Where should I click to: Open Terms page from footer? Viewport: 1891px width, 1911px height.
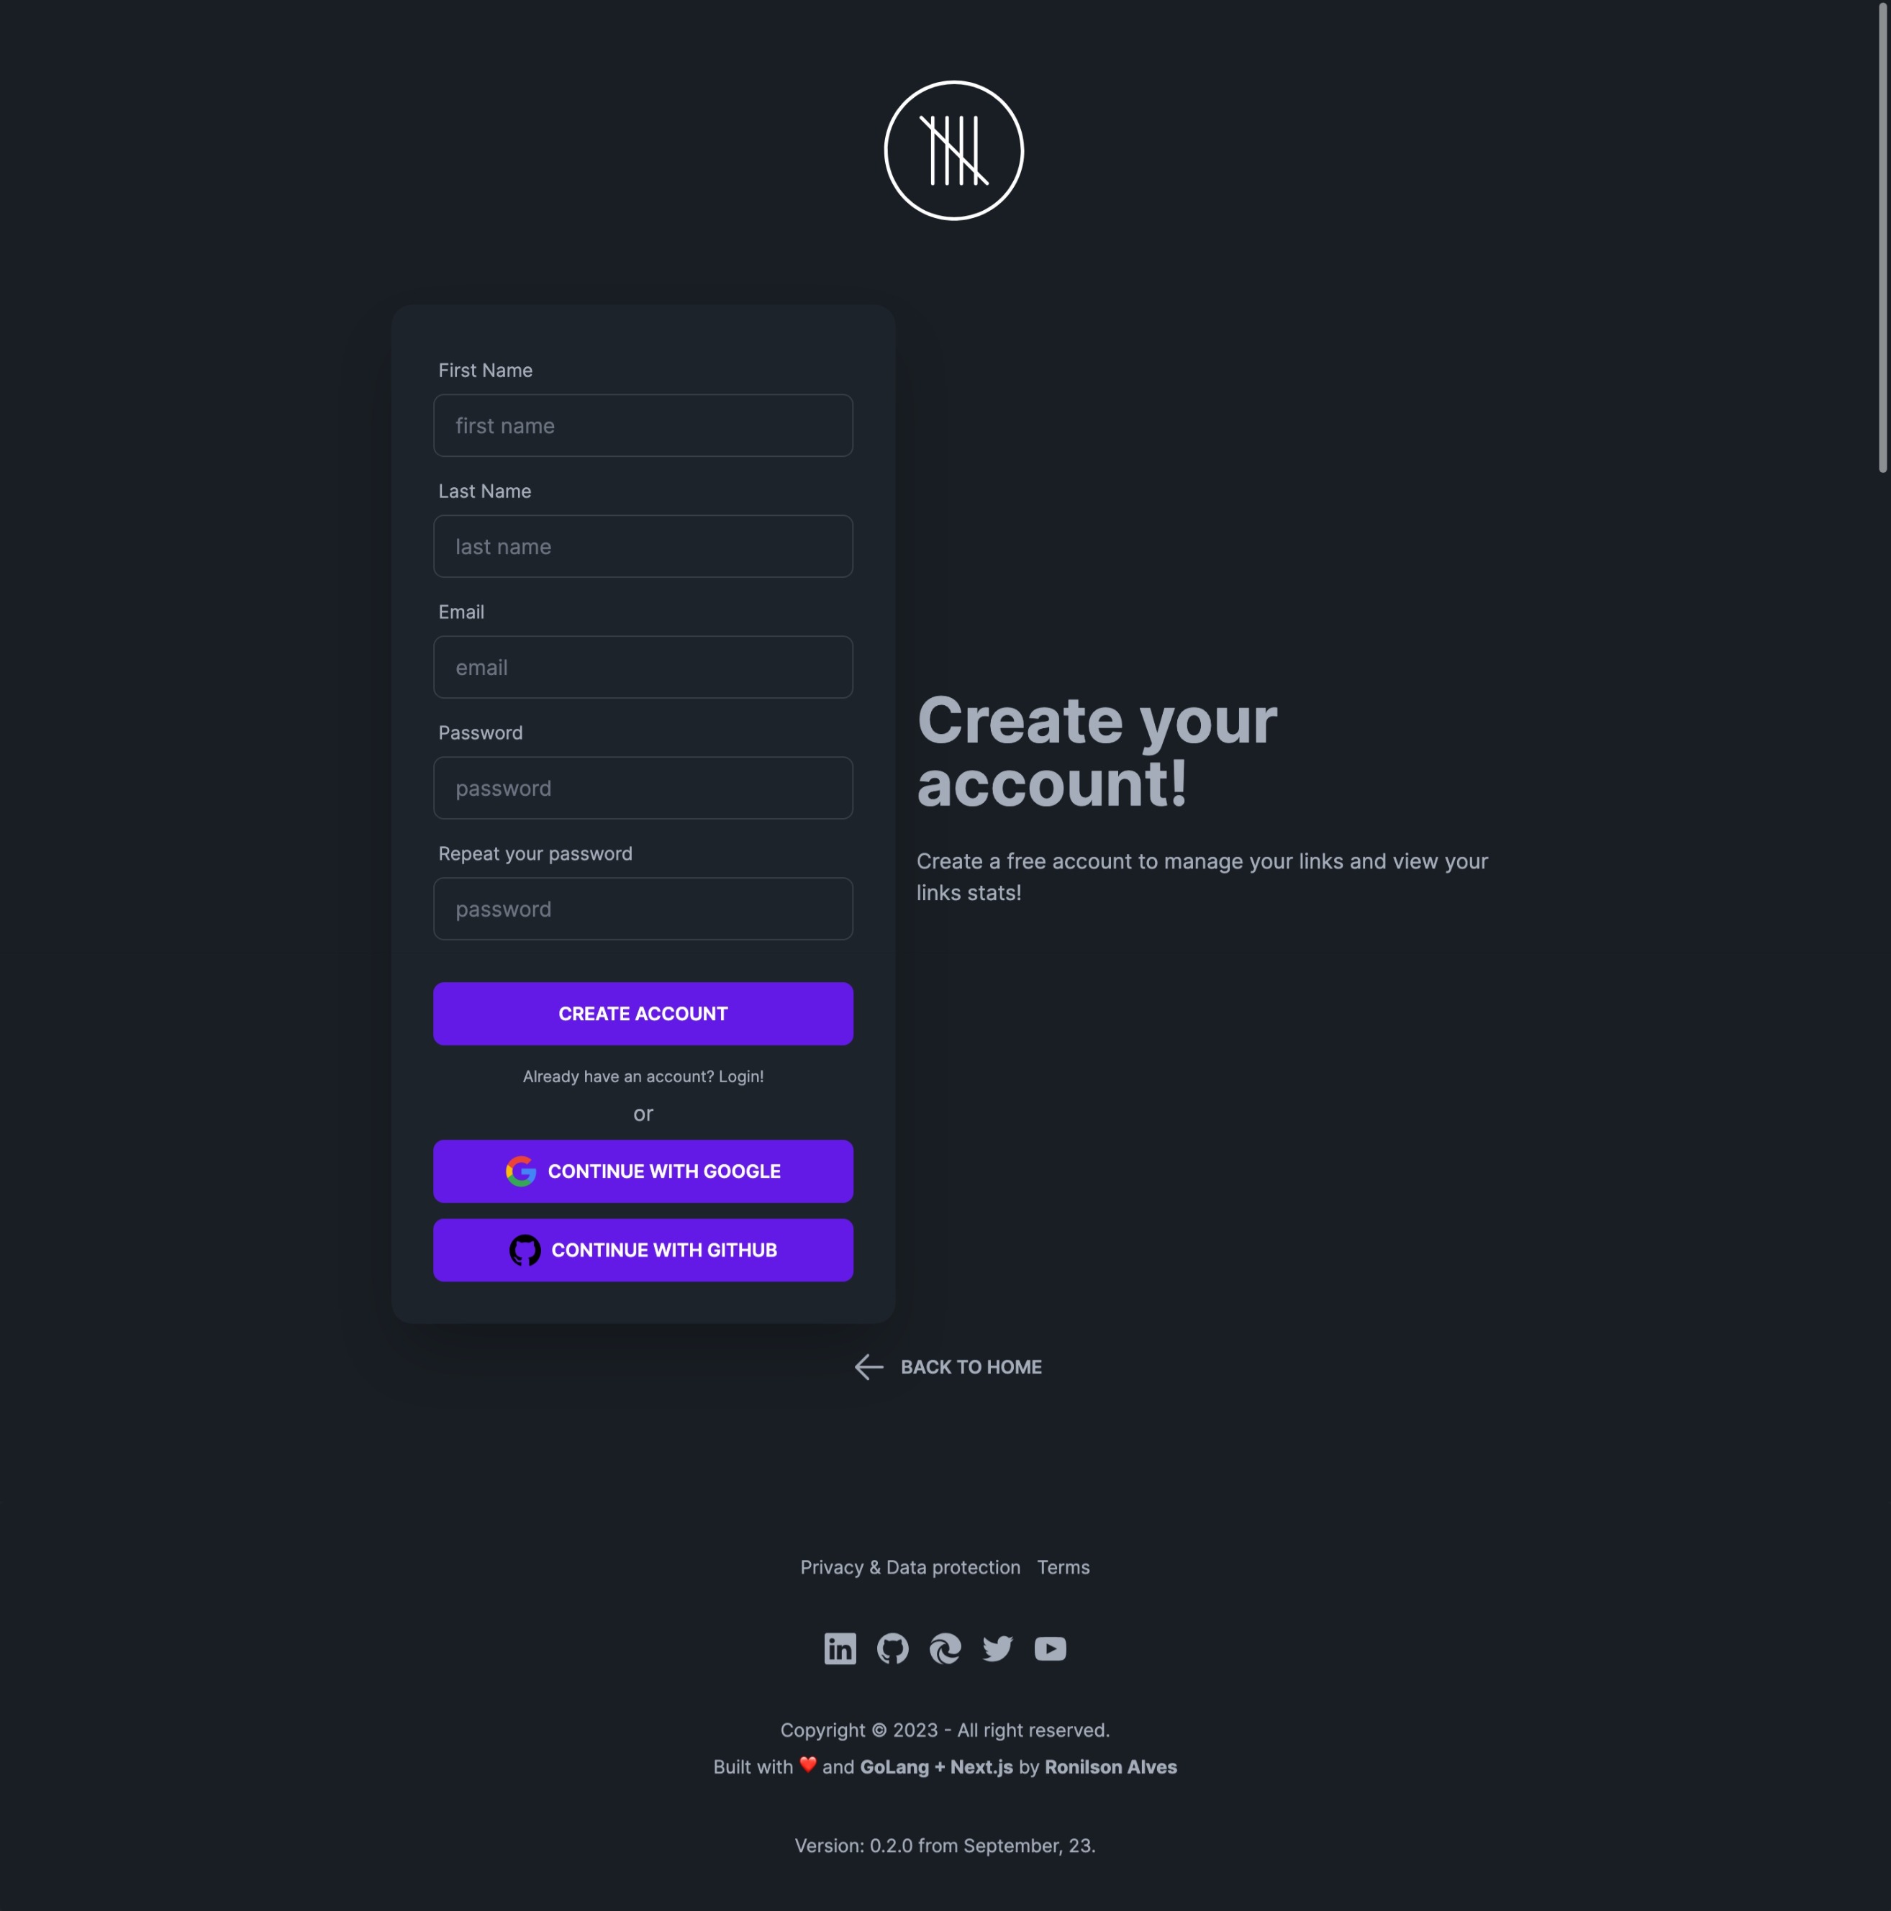(x=1064, y=1566)
